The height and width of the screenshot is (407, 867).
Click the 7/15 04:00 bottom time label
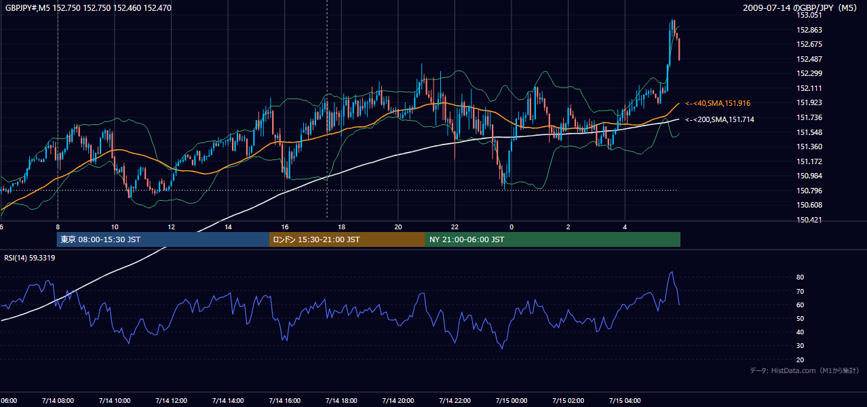click(x=625, y=400)
